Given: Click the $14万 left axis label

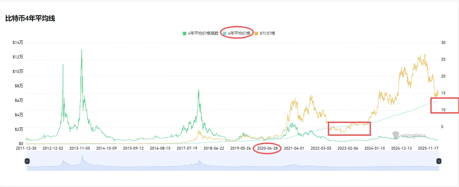Looking at the screenshot, I should coord(18,43).
